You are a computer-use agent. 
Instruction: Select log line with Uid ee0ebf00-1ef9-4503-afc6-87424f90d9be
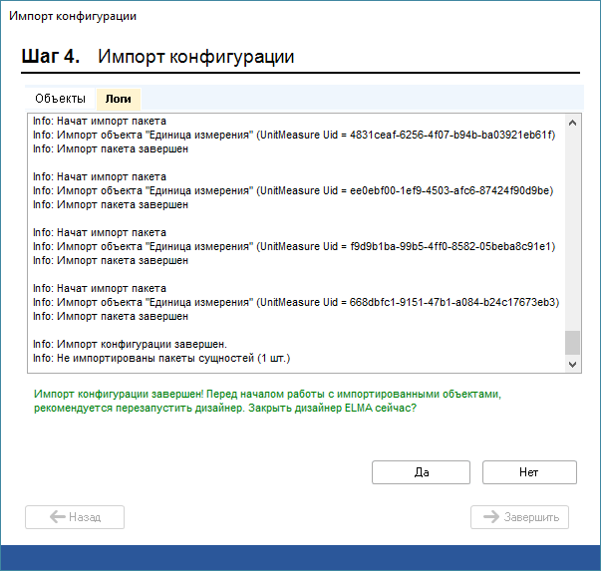point(293,191)
